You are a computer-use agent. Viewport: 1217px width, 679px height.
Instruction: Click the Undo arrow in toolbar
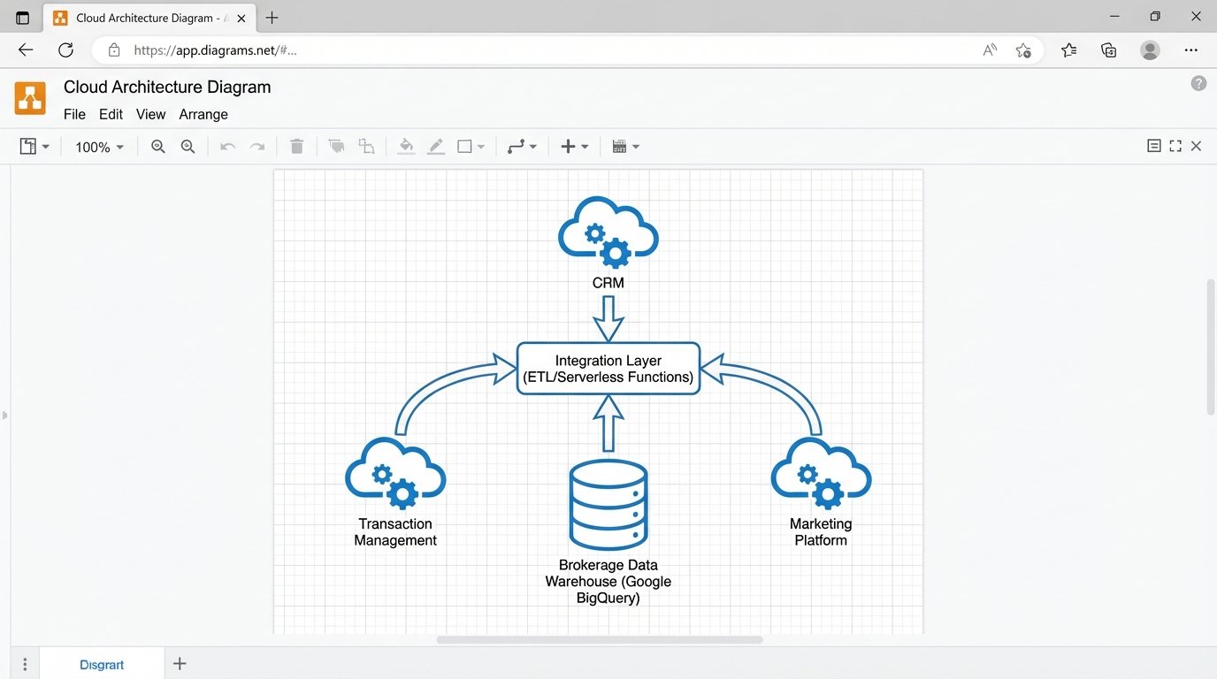pos(228,147)
